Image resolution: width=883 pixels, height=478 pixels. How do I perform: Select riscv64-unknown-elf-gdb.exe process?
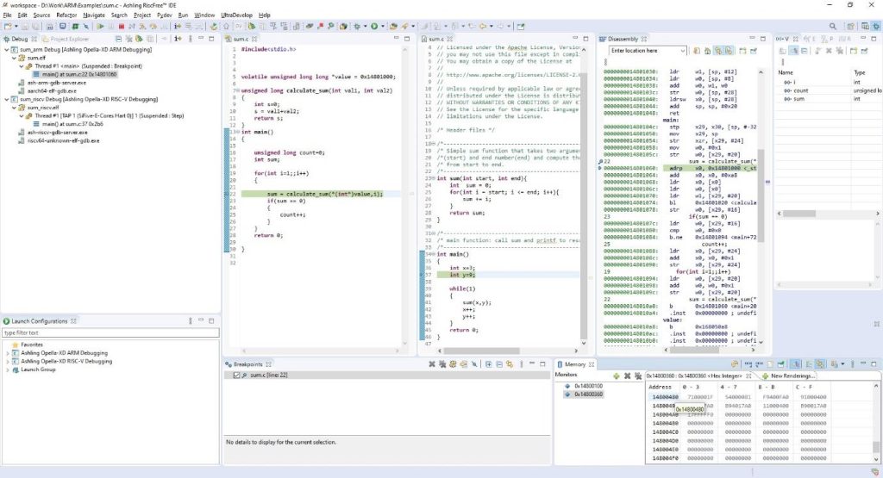click(63, 140)
